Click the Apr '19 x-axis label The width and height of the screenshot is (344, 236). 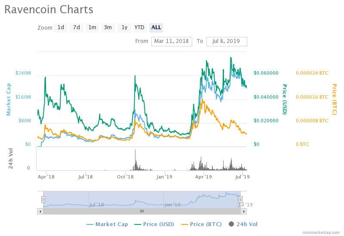pyautogui.click(x=203, y=177)
